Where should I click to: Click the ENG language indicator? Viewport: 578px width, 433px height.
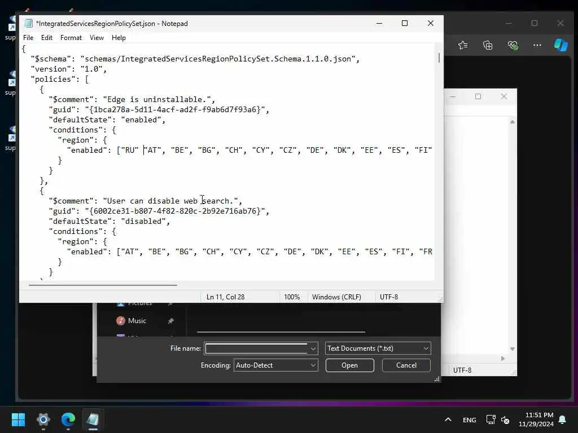click(469, 419)
